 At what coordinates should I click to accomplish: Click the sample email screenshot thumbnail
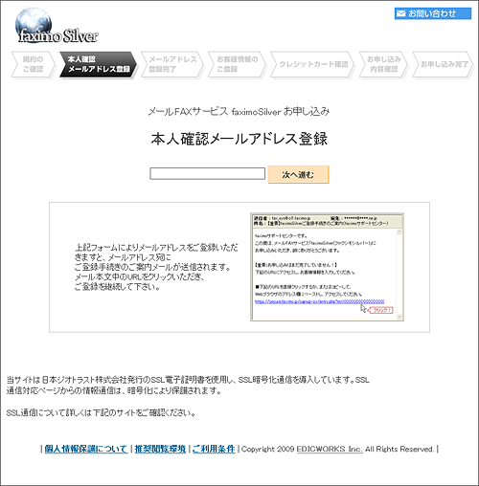point(327,267)
